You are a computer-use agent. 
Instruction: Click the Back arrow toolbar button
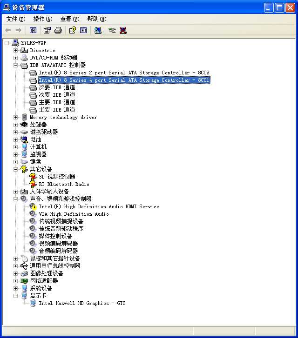pyautogui.click(x=8, y=30)
